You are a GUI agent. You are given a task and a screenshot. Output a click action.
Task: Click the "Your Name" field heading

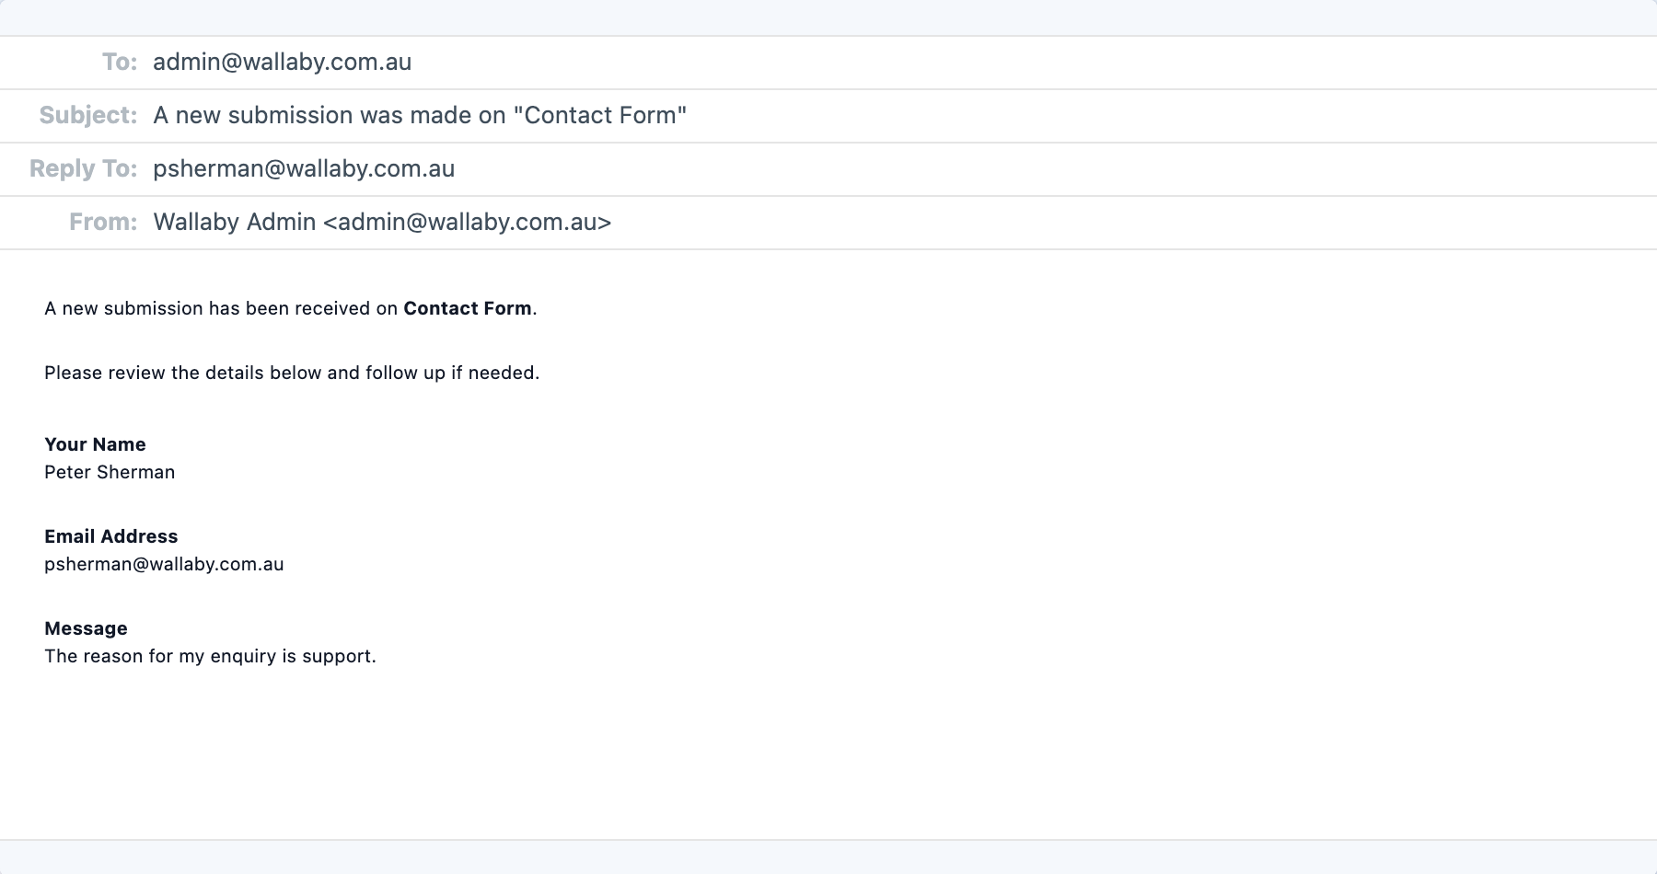click(x=95, y=445)
